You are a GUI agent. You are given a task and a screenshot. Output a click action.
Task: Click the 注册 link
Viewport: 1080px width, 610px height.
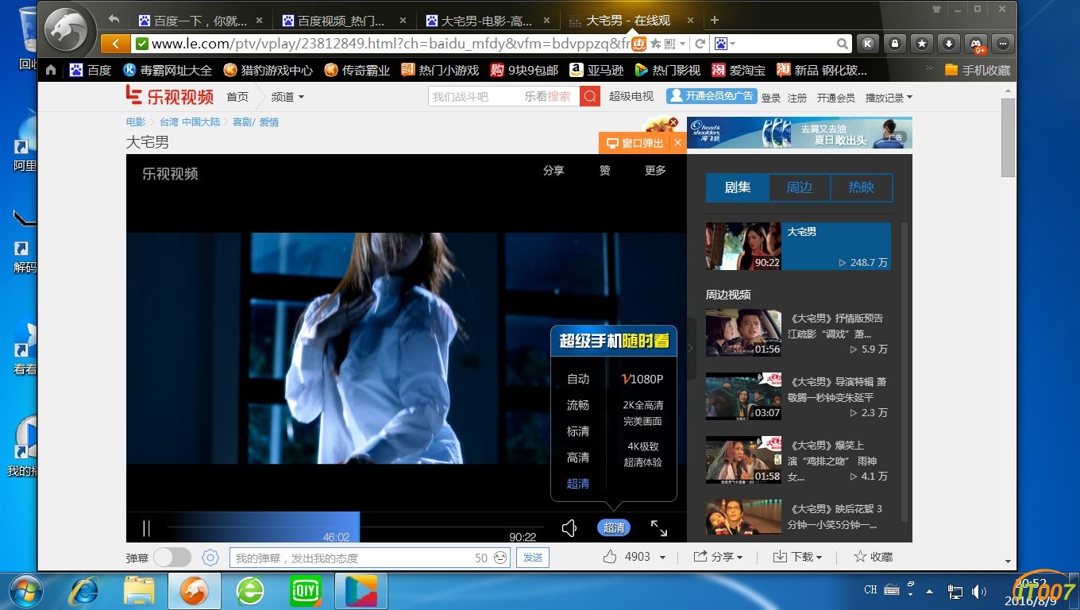pyautogui.click(x=797, y=98)
